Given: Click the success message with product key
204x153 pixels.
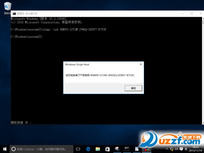Looking at the screenshot, I should tap(100, 75).
